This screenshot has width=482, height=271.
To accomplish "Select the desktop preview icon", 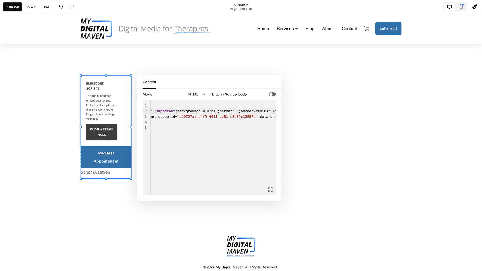I will tap(449, 6).
